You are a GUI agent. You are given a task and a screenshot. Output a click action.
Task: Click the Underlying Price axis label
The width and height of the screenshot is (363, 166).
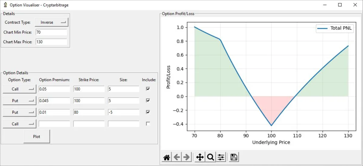pos(271,142)
